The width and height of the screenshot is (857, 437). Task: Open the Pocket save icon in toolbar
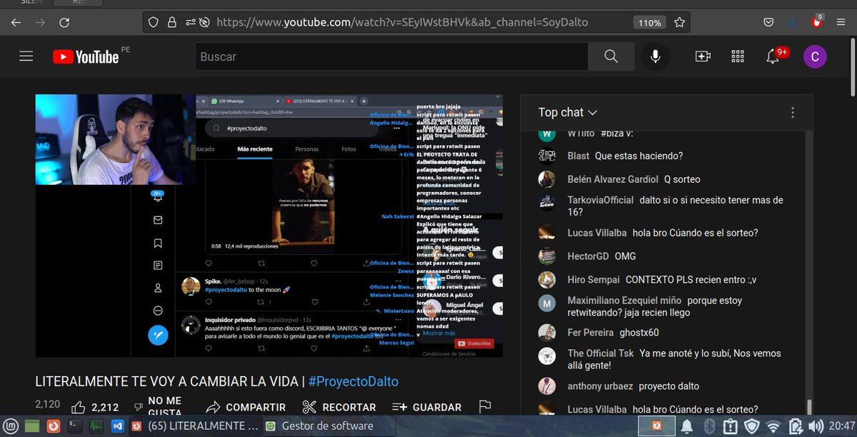768,22
